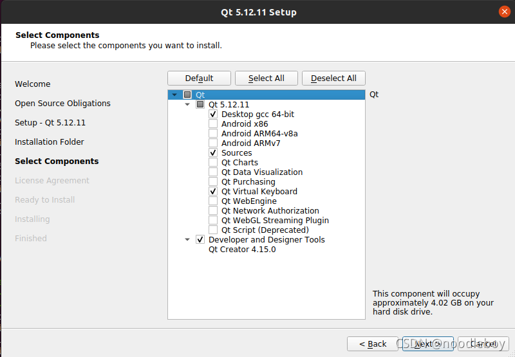Screen dimensions: 515x357
Task: Click the Open Source Obligations step
Action: point(62,104)
